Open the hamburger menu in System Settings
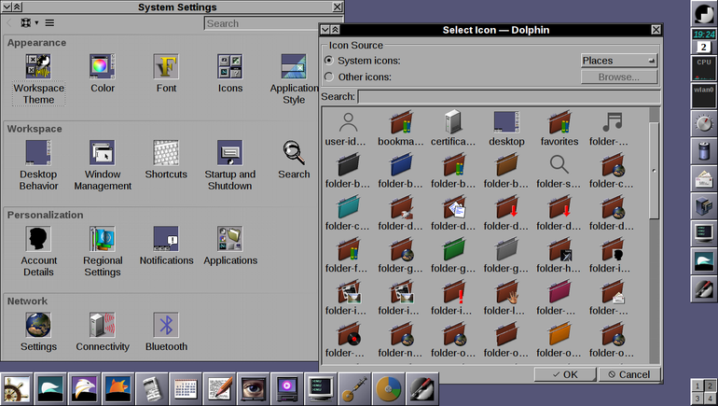Screen dimensions: 718x406 pos(49,23)
